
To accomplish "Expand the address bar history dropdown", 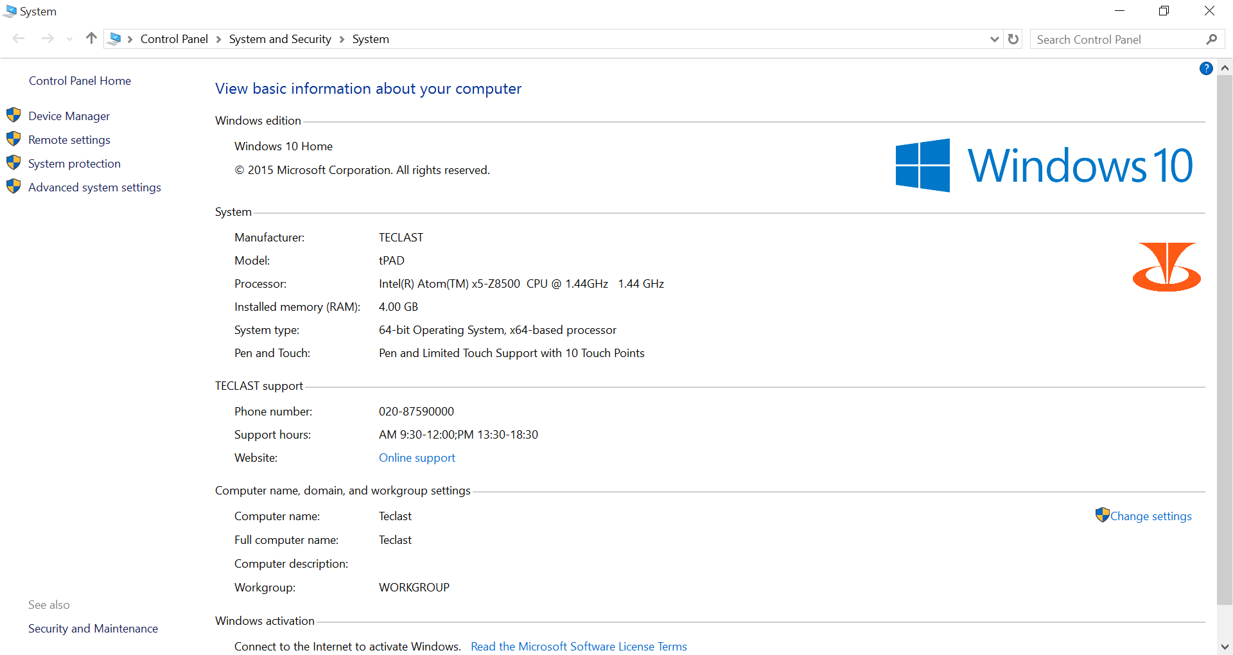I will pos(994,39).
